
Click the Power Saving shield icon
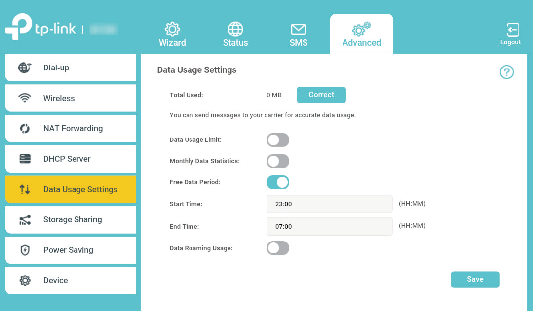point(25,250)
